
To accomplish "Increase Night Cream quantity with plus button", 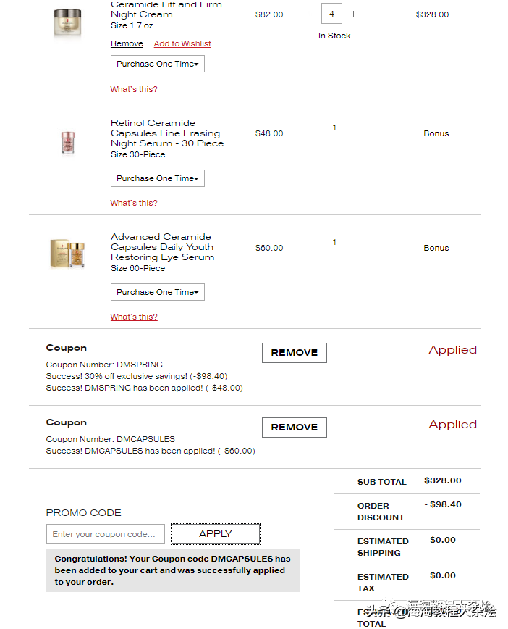I will (x=353, y=14).
